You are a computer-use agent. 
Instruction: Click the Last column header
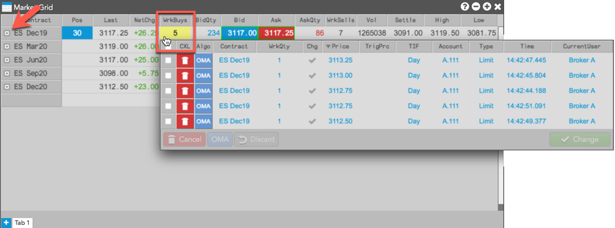point(111,20)
